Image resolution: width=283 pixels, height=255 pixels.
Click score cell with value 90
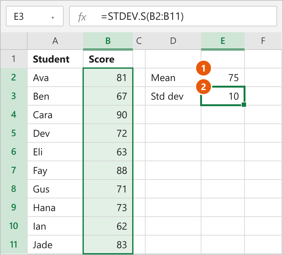pyautogui.click(x=108, y=115)
